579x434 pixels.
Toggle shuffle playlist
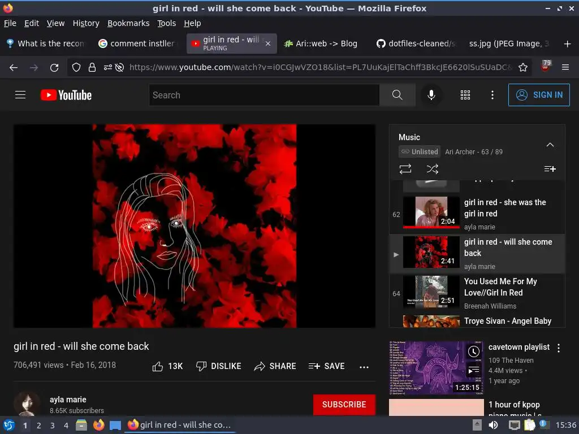433,169
